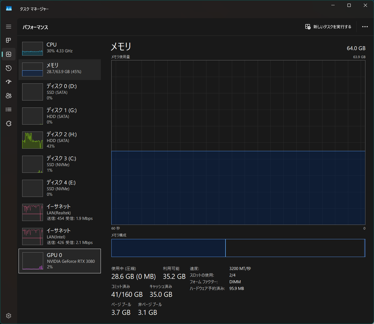374x324 pixels.
Task: Open the Processes page icon
Action: pyautogui.click(x=8, y=40)
